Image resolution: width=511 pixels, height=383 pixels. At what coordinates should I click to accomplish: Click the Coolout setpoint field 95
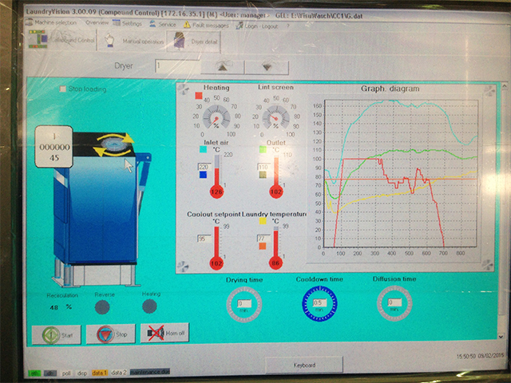204,239
